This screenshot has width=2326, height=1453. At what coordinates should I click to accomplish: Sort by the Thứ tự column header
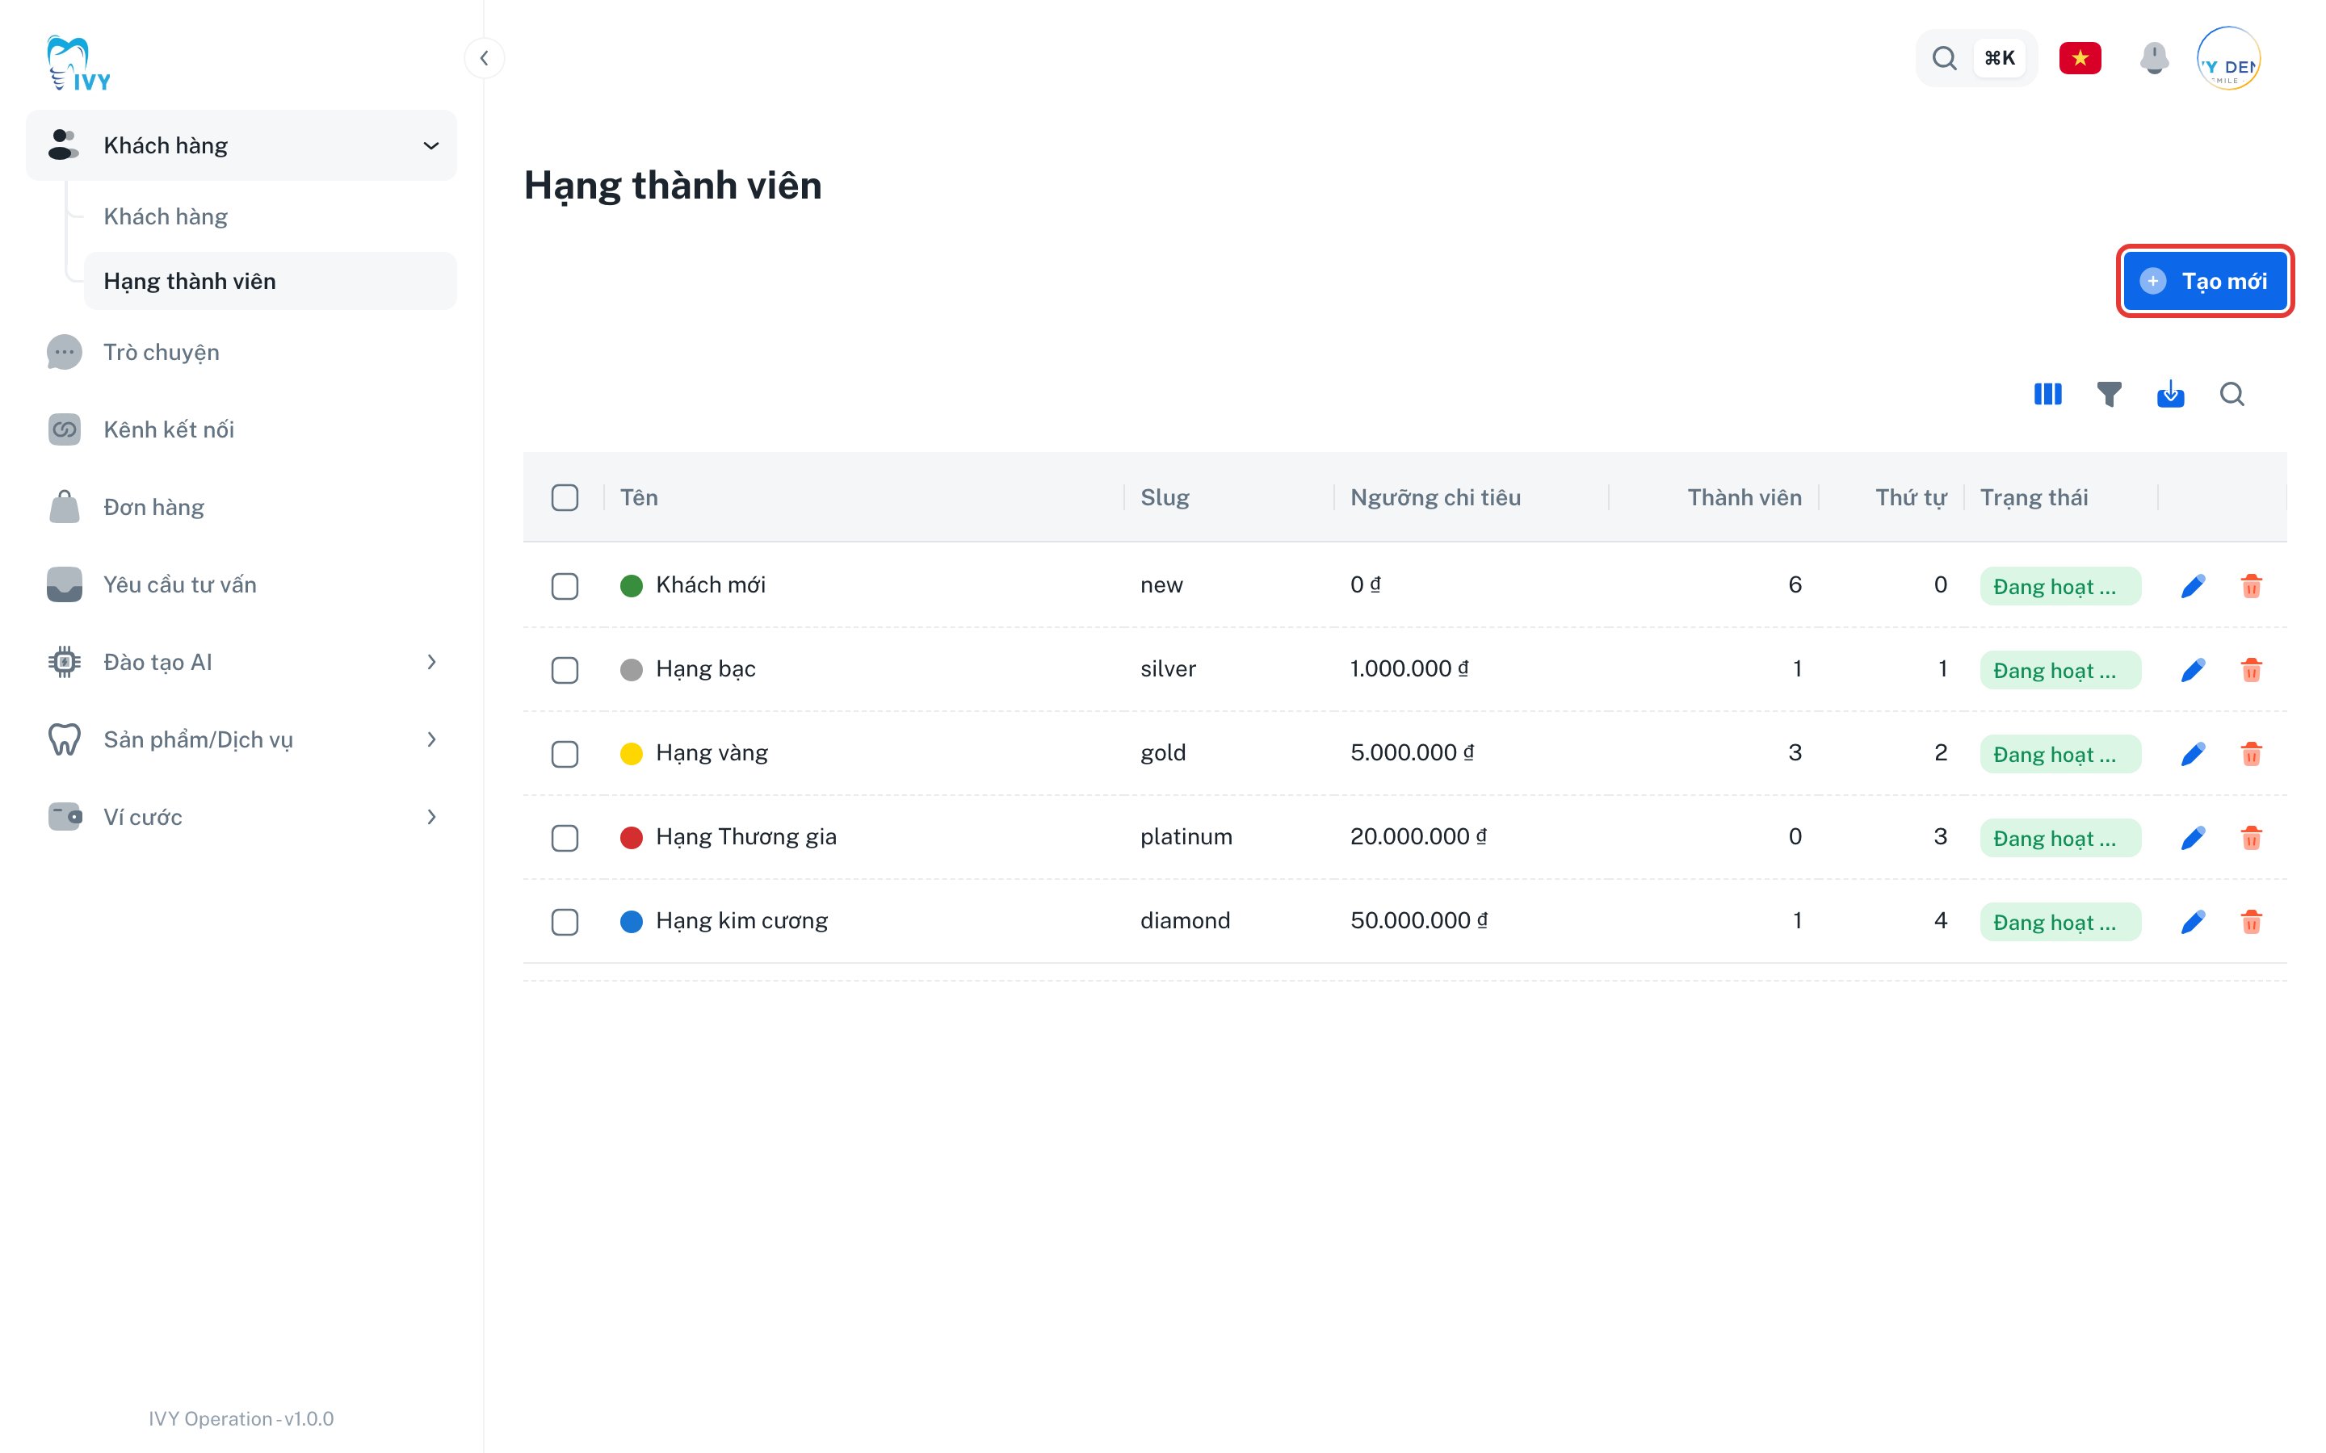pos(1911,498)
